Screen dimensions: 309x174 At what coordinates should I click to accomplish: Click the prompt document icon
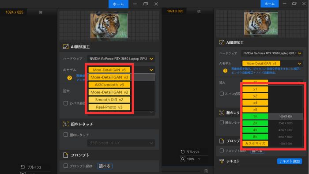[x=65, y=155]
